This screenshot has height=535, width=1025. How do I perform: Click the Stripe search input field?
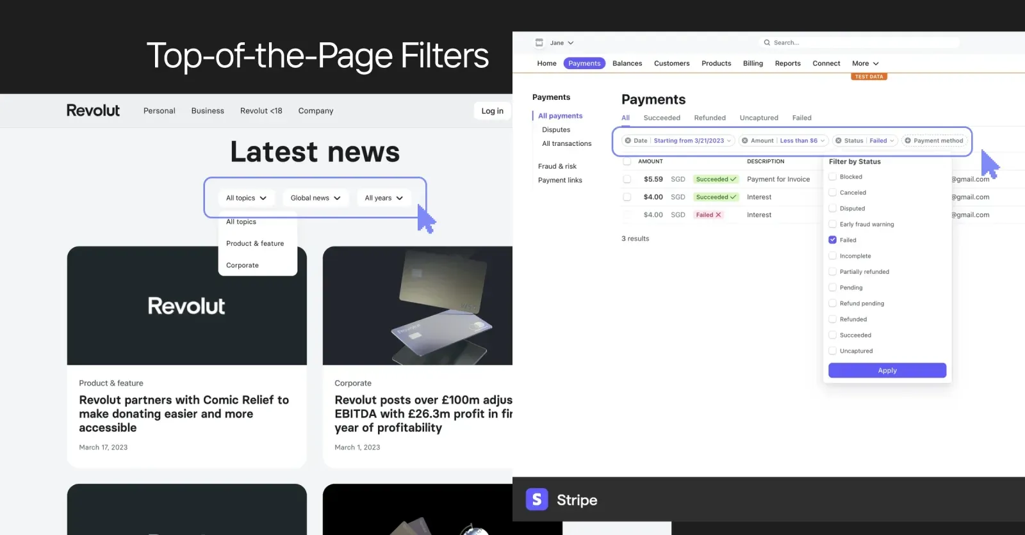pyautogui.click(x=859, y=43)
